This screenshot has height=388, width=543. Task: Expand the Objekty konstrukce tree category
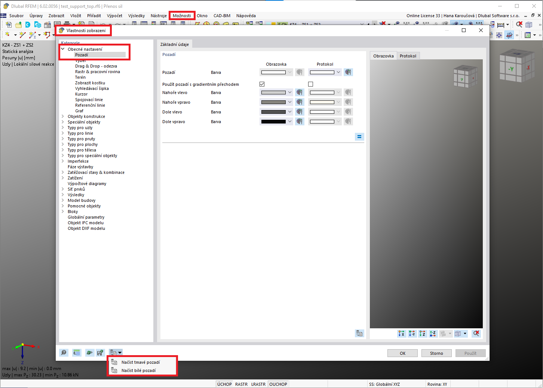tap(63, 116)
